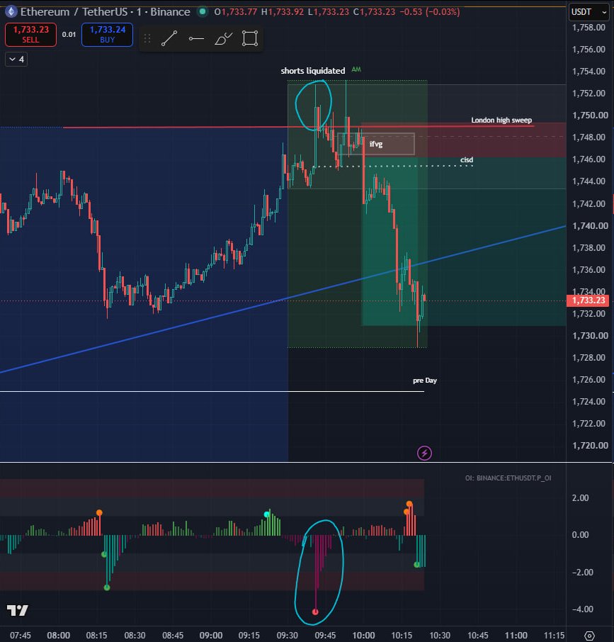Click the red marker dot at indicator low
This screenshot has width=614, height=642.
coord(315,612)
